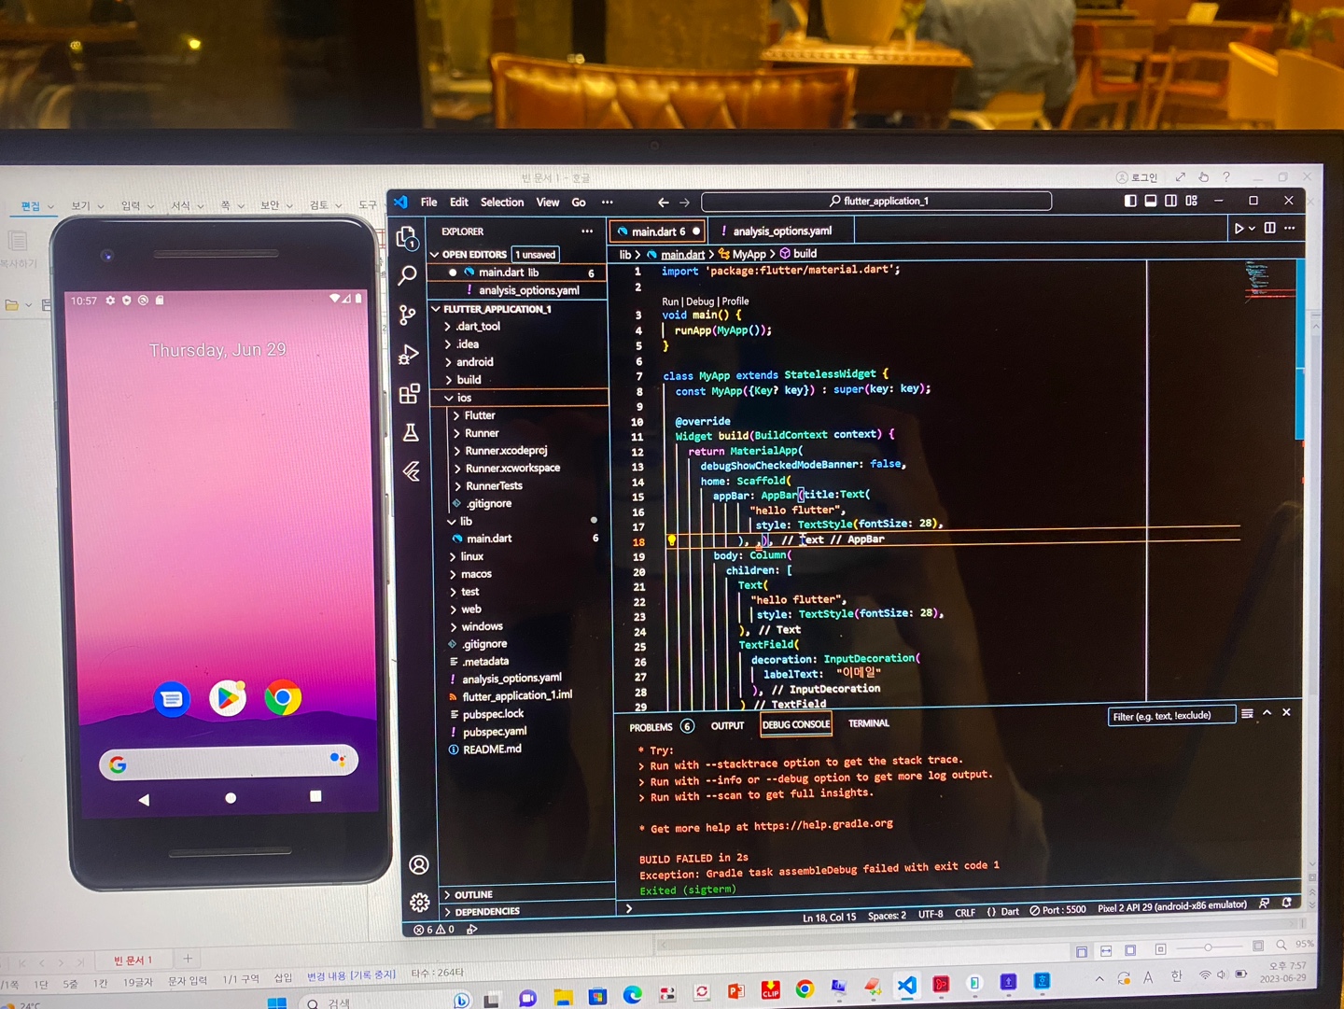Image resolution: width=1344 pixels, height=1009 pixels.
Task: Open the Source Control view
Action: 408,315
